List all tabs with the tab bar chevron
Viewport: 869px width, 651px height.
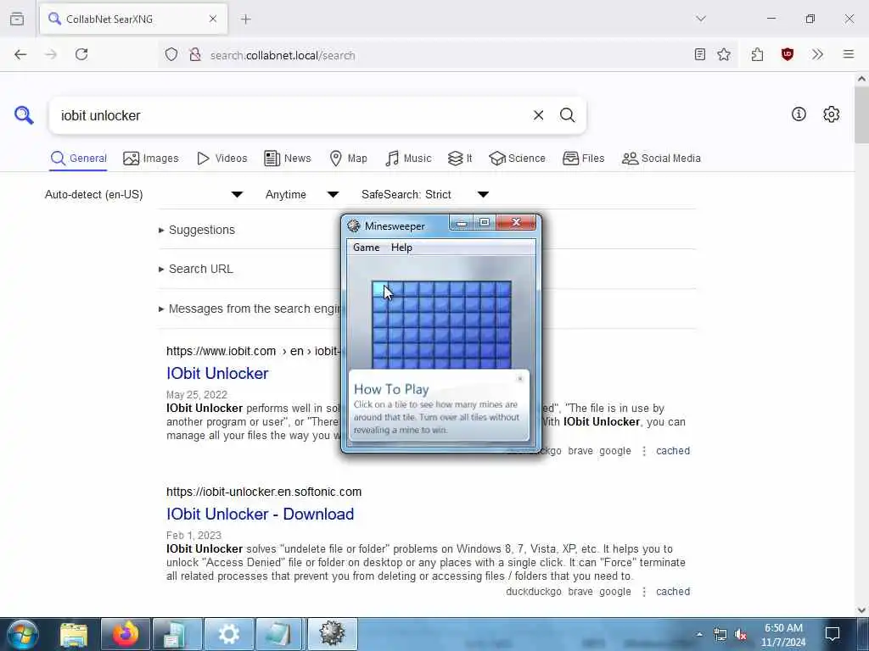[x=701, y=19]
